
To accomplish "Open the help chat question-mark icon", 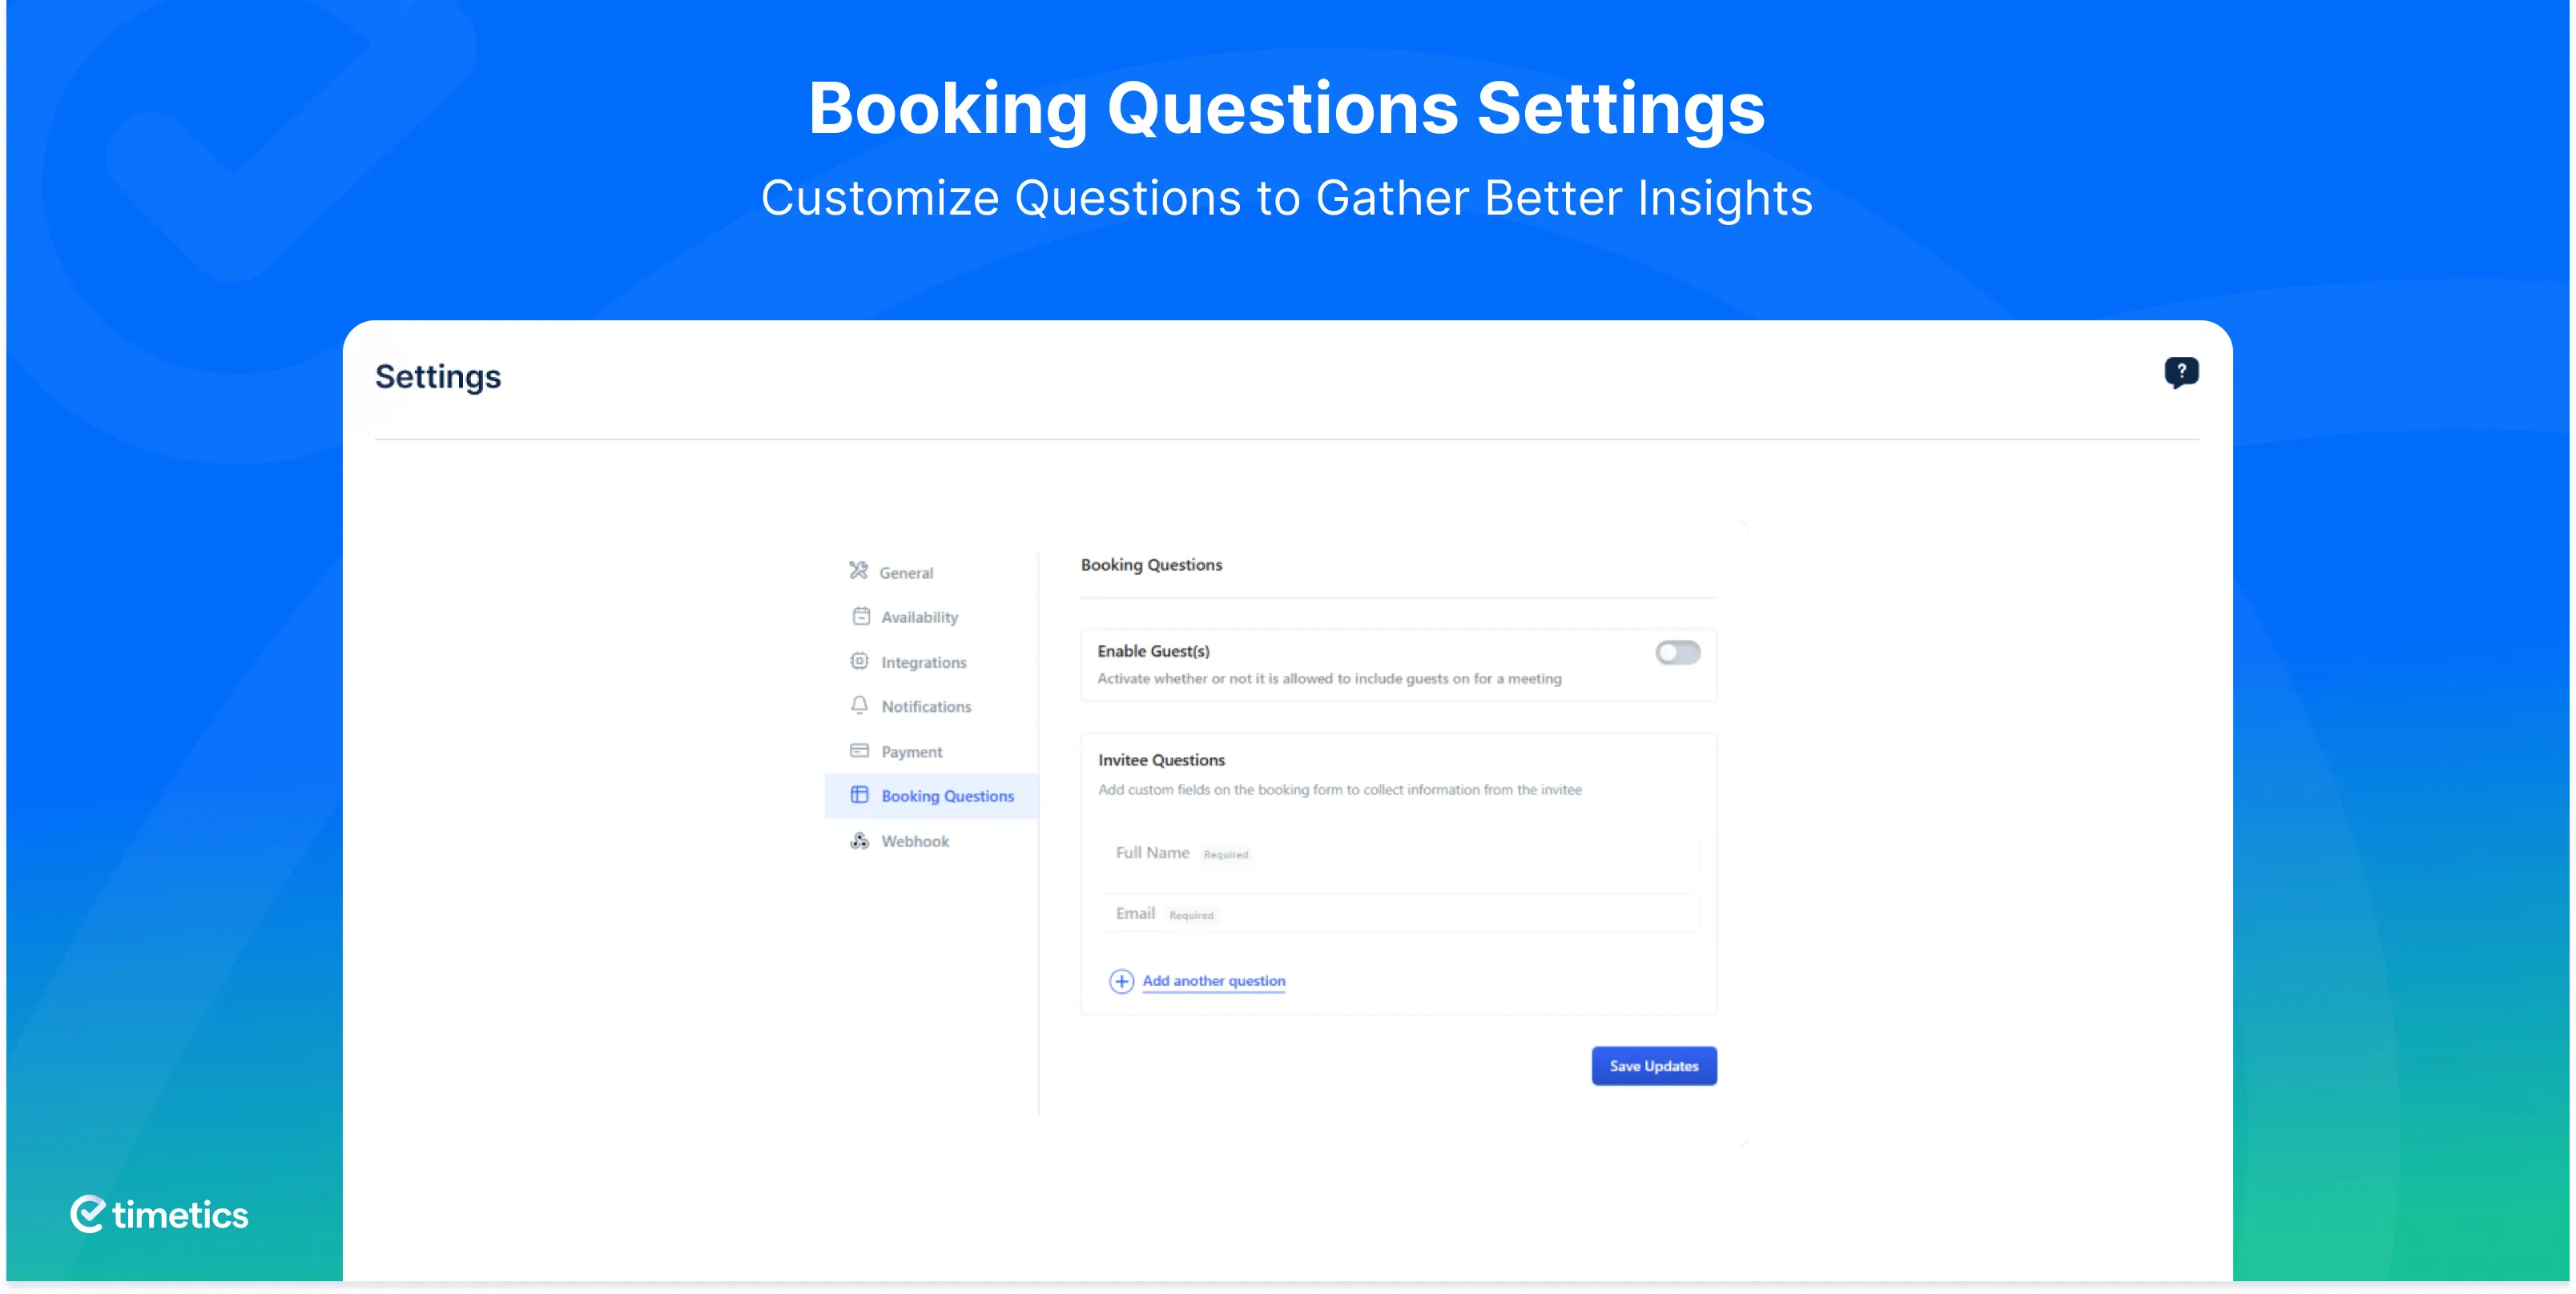I will coord(2181,372).
